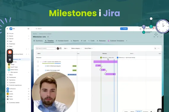Viewport: 169px width, 112px height.
Task: Open the Epic filter dropdown
Action: (66, 48)
